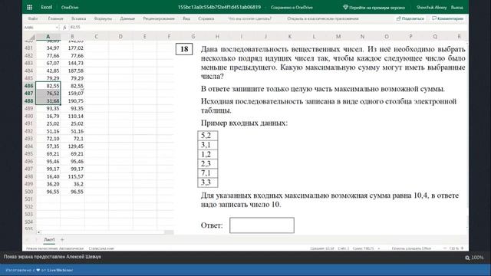Click cell B484 with value 187,58
The height and width of the screenshot is (276, 491).
72,71
